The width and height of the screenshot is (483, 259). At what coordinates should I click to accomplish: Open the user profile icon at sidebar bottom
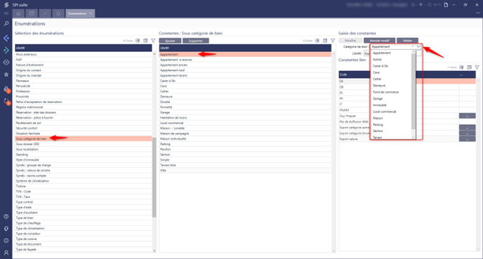point(6,253)
